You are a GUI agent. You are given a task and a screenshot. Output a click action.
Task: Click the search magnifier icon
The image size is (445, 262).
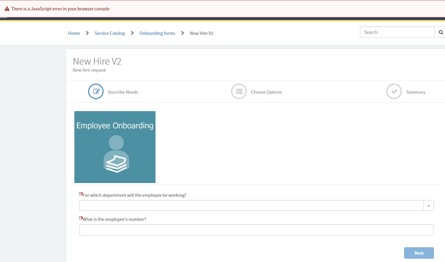coord(440,32)
